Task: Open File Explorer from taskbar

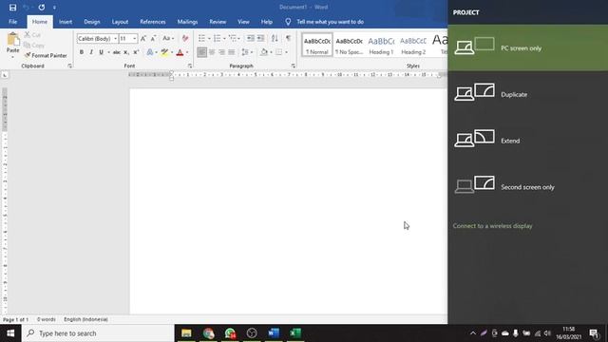Action: tap(186, 333)
